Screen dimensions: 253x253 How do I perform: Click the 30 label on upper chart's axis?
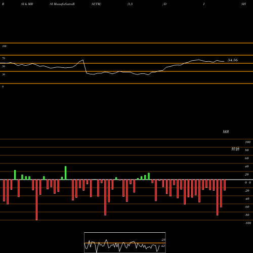(4, 74)
